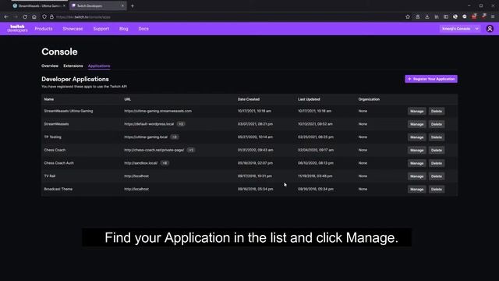Viewport: 499px width, 281px height.
Task: Expand the extra URLs badge on Chess Coach Auth row
Action: [165, 163]
